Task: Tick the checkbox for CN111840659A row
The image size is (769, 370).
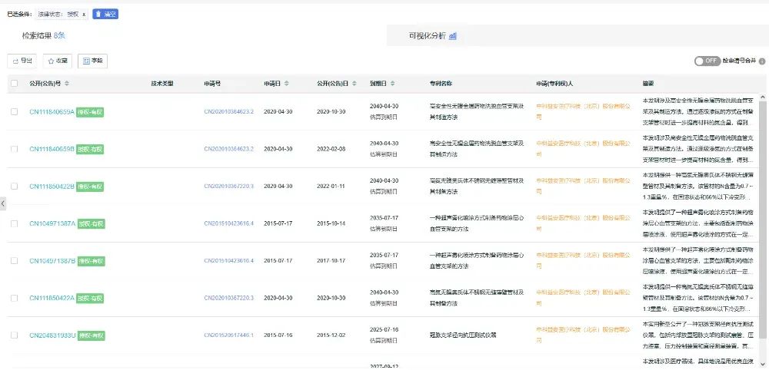Action: pyautogui.click(x=14, y=111)
